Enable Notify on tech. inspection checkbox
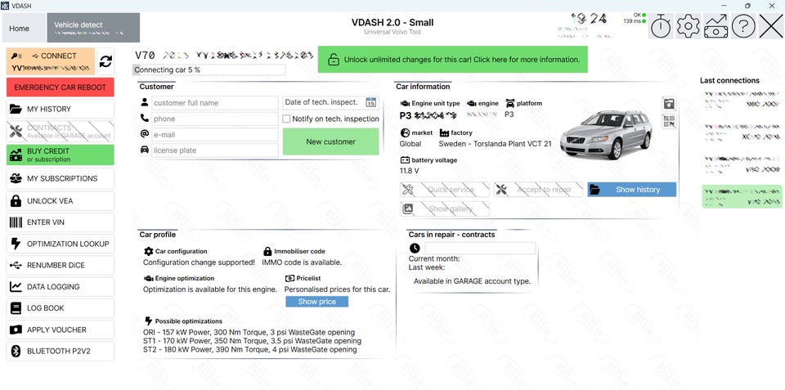The height and width of the screenshot is (390, 785). click(286, 119)
